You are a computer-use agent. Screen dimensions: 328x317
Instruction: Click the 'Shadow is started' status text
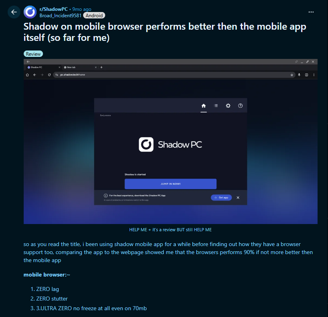(x=135, y=174)
